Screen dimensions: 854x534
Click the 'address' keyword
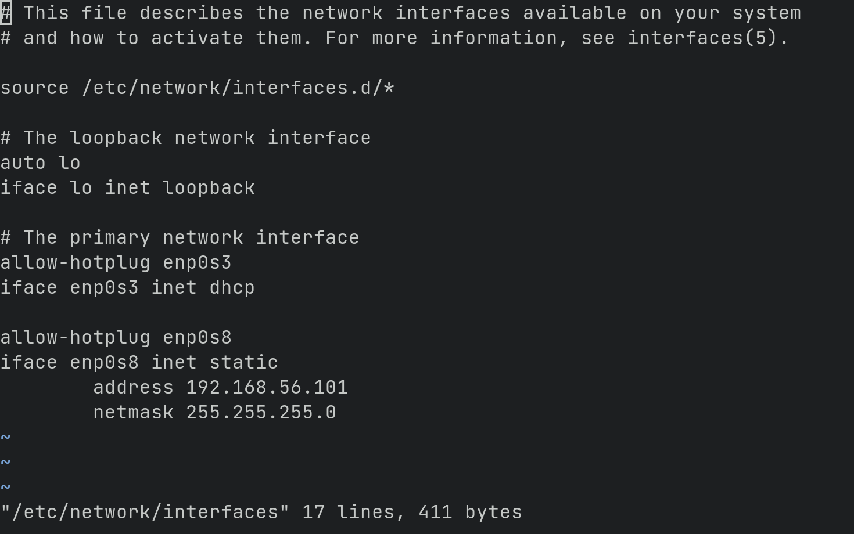[x=134, y=388]
